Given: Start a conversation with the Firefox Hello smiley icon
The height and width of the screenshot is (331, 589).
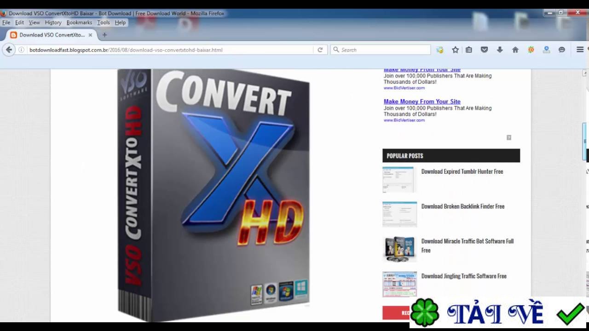Looking at the screenshot, I should click(x=562, y=50).
